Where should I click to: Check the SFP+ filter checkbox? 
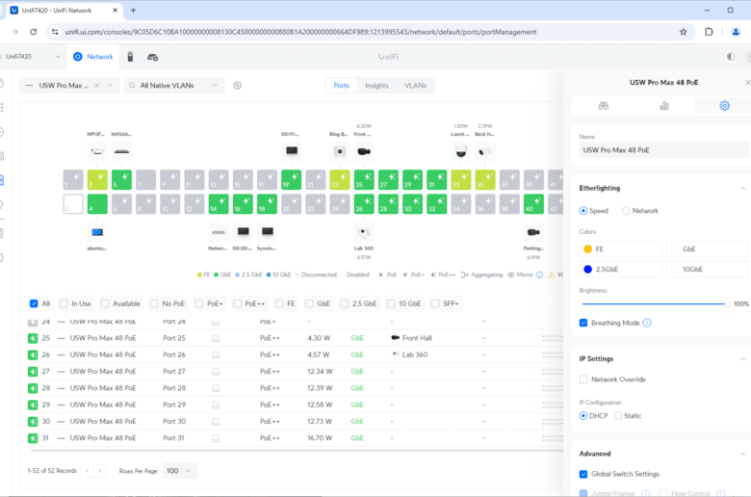(x=435, y=303)
